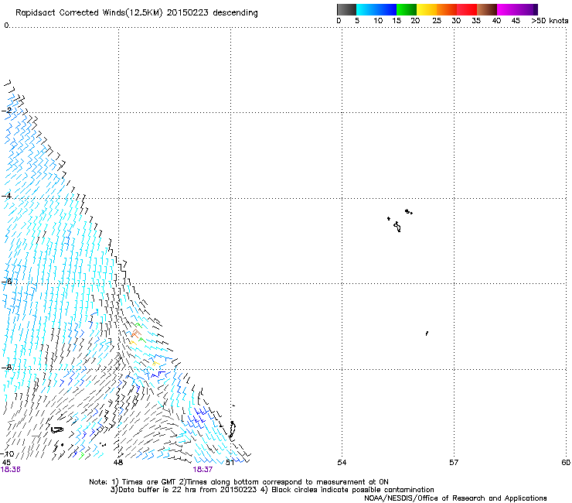Image resolution: width=572 pixels, height=503 pixels.
Task: Click the purple "18:36" swath time
Action: click(x=11, y=470)
